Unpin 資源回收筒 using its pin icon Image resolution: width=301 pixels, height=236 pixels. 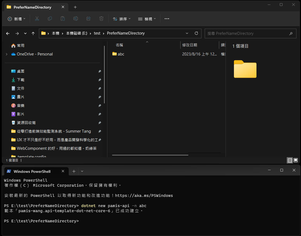coord(100,123)
